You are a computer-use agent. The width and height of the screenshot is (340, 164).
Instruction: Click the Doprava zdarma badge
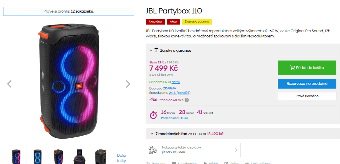coord(197,22)
